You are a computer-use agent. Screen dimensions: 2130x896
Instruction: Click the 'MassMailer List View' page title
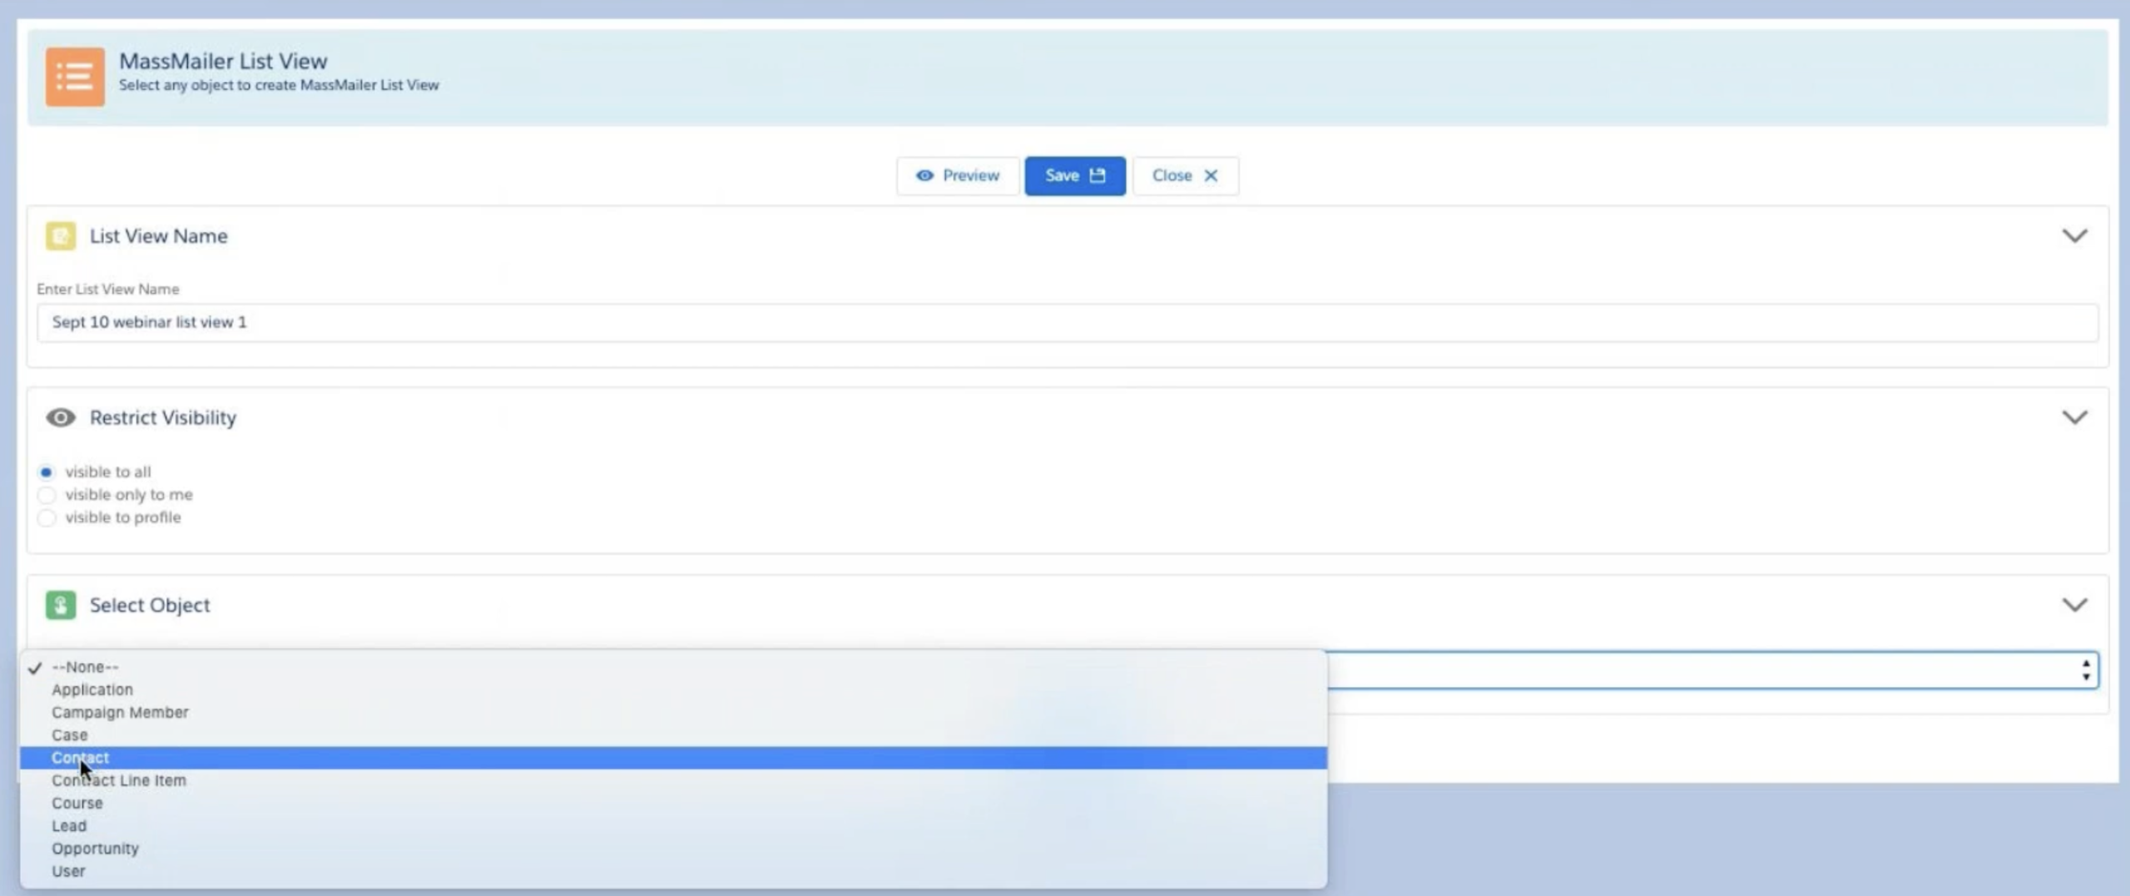click(223, 61)
